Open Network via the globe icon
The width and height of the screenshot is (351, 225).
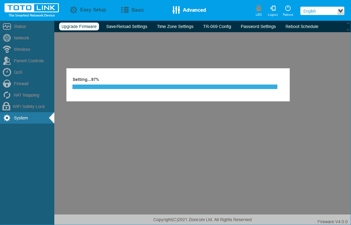pyautogui.click(x=7, y=38)
